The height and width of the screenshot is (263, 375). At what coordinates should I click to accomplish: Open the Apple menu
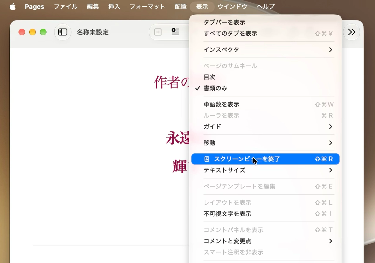point(13,6)
